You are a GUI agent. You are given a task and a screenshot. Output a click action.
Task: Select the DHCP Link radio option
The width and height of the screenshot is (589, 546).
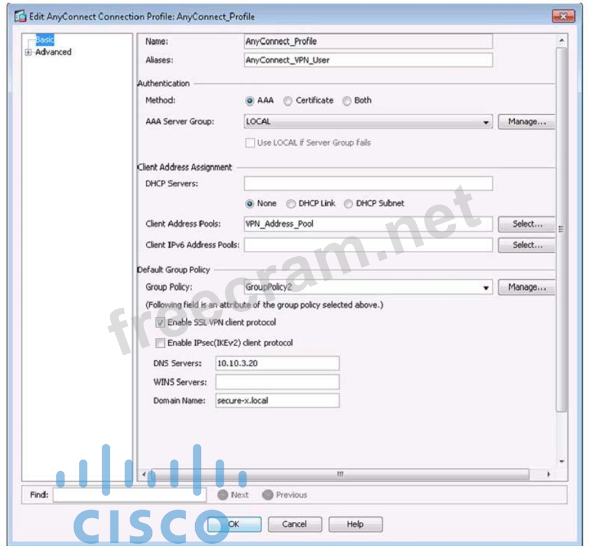tap(291, 204)
